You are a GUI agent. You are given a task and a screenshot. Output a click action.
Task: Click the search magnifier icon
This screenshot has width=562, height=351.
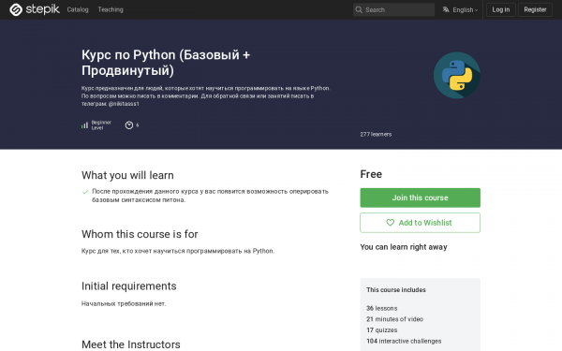pos(359,9)
